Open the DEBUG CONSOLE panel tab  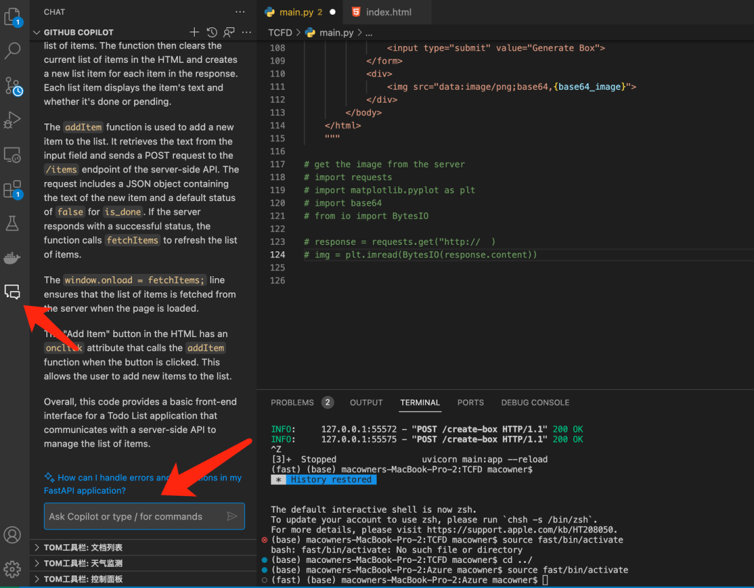tap(535, 402)
